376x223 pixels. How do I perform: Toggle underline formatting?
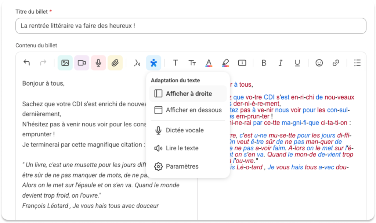click(297, 63)
